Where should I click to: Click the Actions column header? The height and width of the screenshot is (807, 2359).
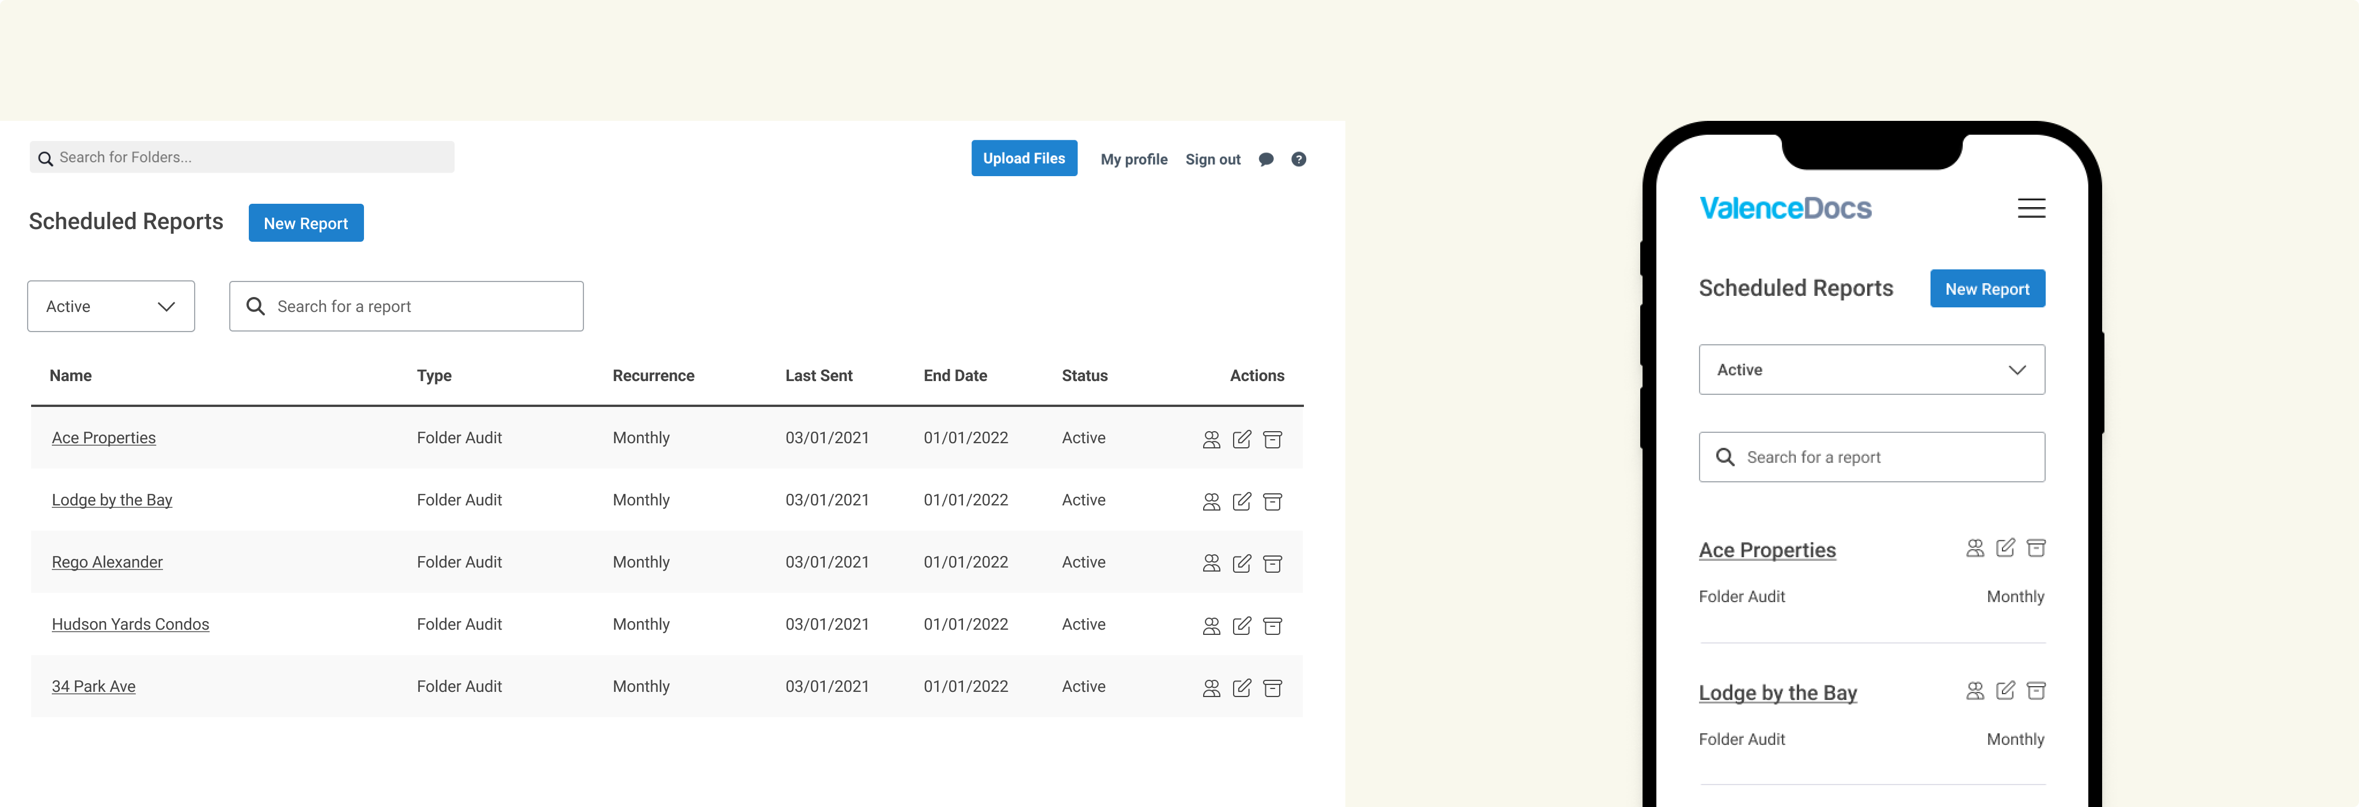coord(1257,376)
